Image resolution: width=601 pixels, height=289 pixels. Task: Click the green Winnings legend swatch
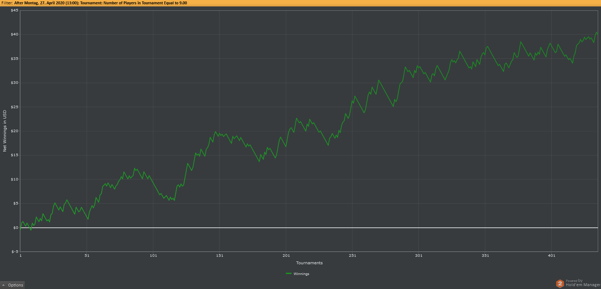(x=289, y=274)
